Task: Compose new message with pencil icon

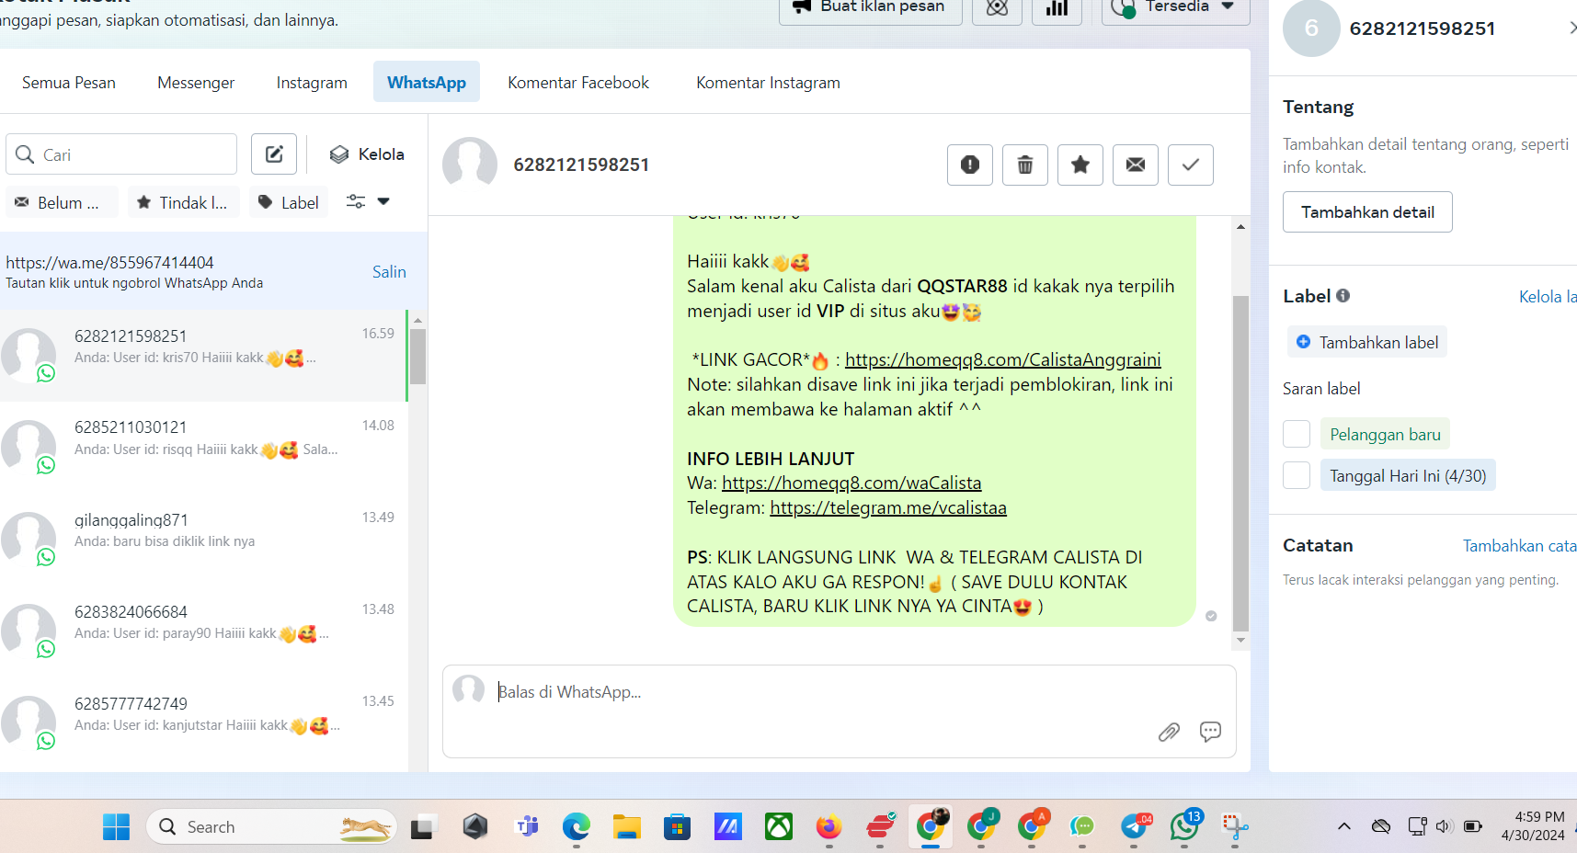Action: tap(274, 154)
